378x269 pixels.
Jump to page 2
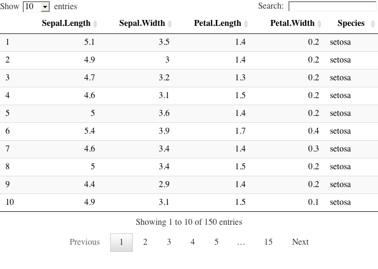pos(145,242)
